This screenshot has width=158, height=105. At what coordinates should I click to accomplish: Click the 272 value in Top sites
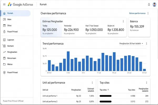coord(147,102)
